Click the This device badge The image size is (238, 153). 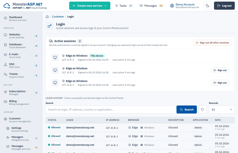(97, 56)
